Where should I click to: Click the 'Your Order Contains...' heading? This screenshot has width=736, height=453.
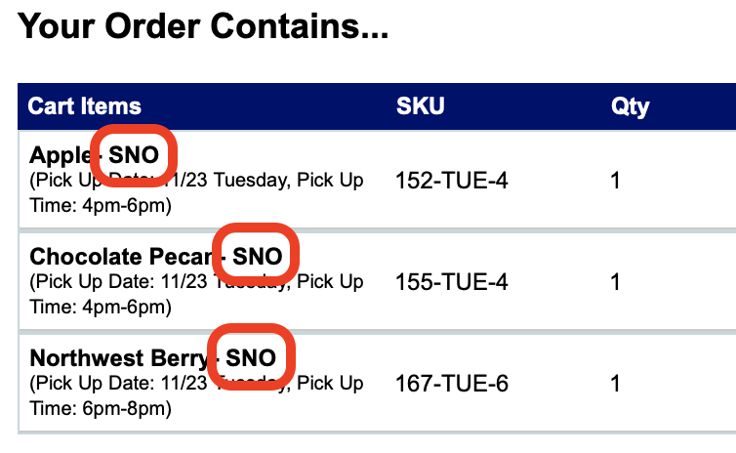pos(203,27)
